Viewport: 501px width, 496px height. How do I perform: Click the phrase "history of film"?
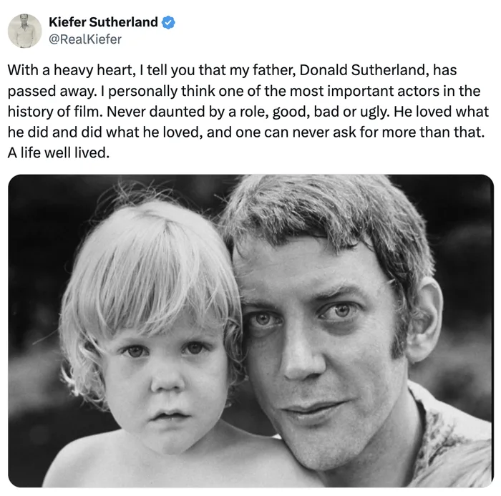(x=53, y=112)
